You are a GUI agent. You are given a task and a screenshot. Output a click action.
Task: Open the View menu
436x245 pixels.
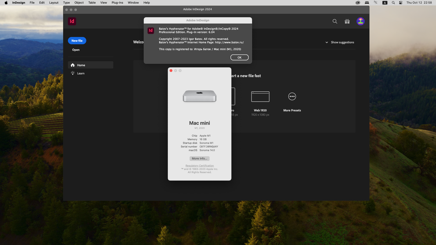[103, 3]
